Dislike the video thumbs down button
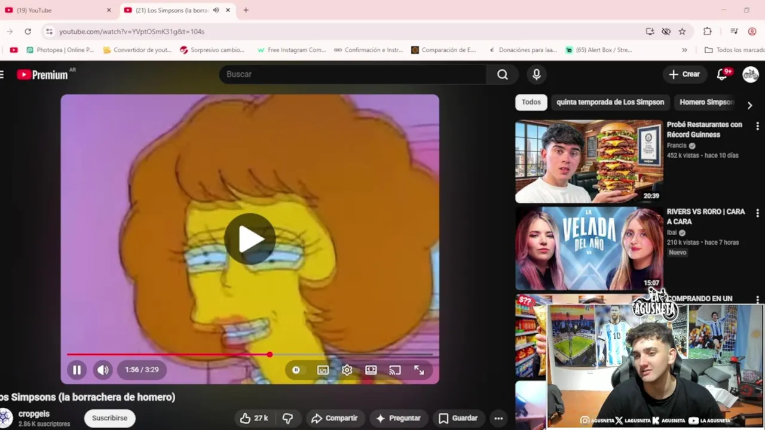This screenshot has height=430, width=765. [x=287, y=418]
